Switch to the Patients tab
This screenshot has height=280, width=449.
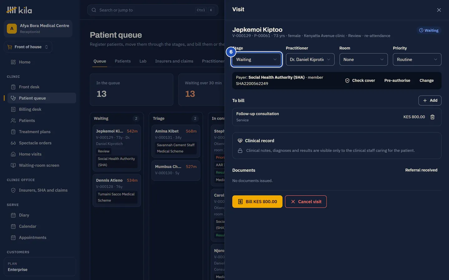click(x=123, y=61)
